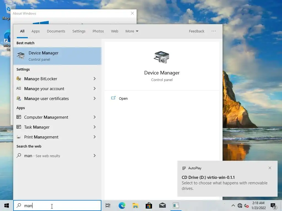Screen dimensions: 282x211
Task: Open File Explorer from the taskbar
Action: point(135,206)
